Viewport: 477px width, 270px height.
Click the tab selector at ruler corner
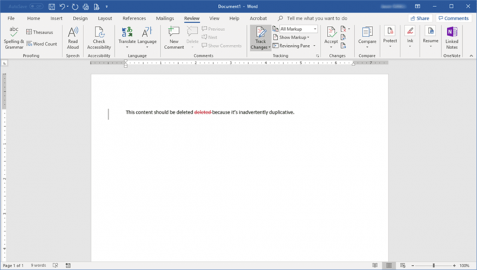[x=5, y=63]
